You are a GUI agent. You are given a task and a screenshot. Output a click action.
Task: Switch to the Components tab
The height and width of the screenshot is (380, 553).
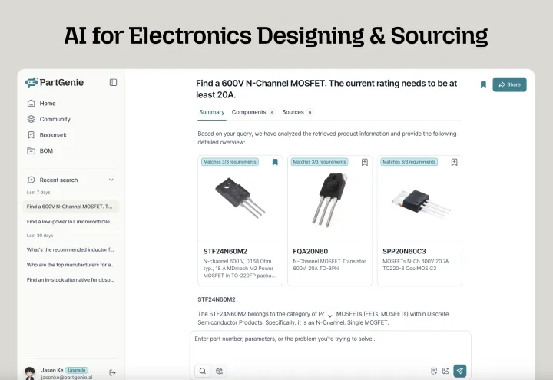[x=253, y=112]
